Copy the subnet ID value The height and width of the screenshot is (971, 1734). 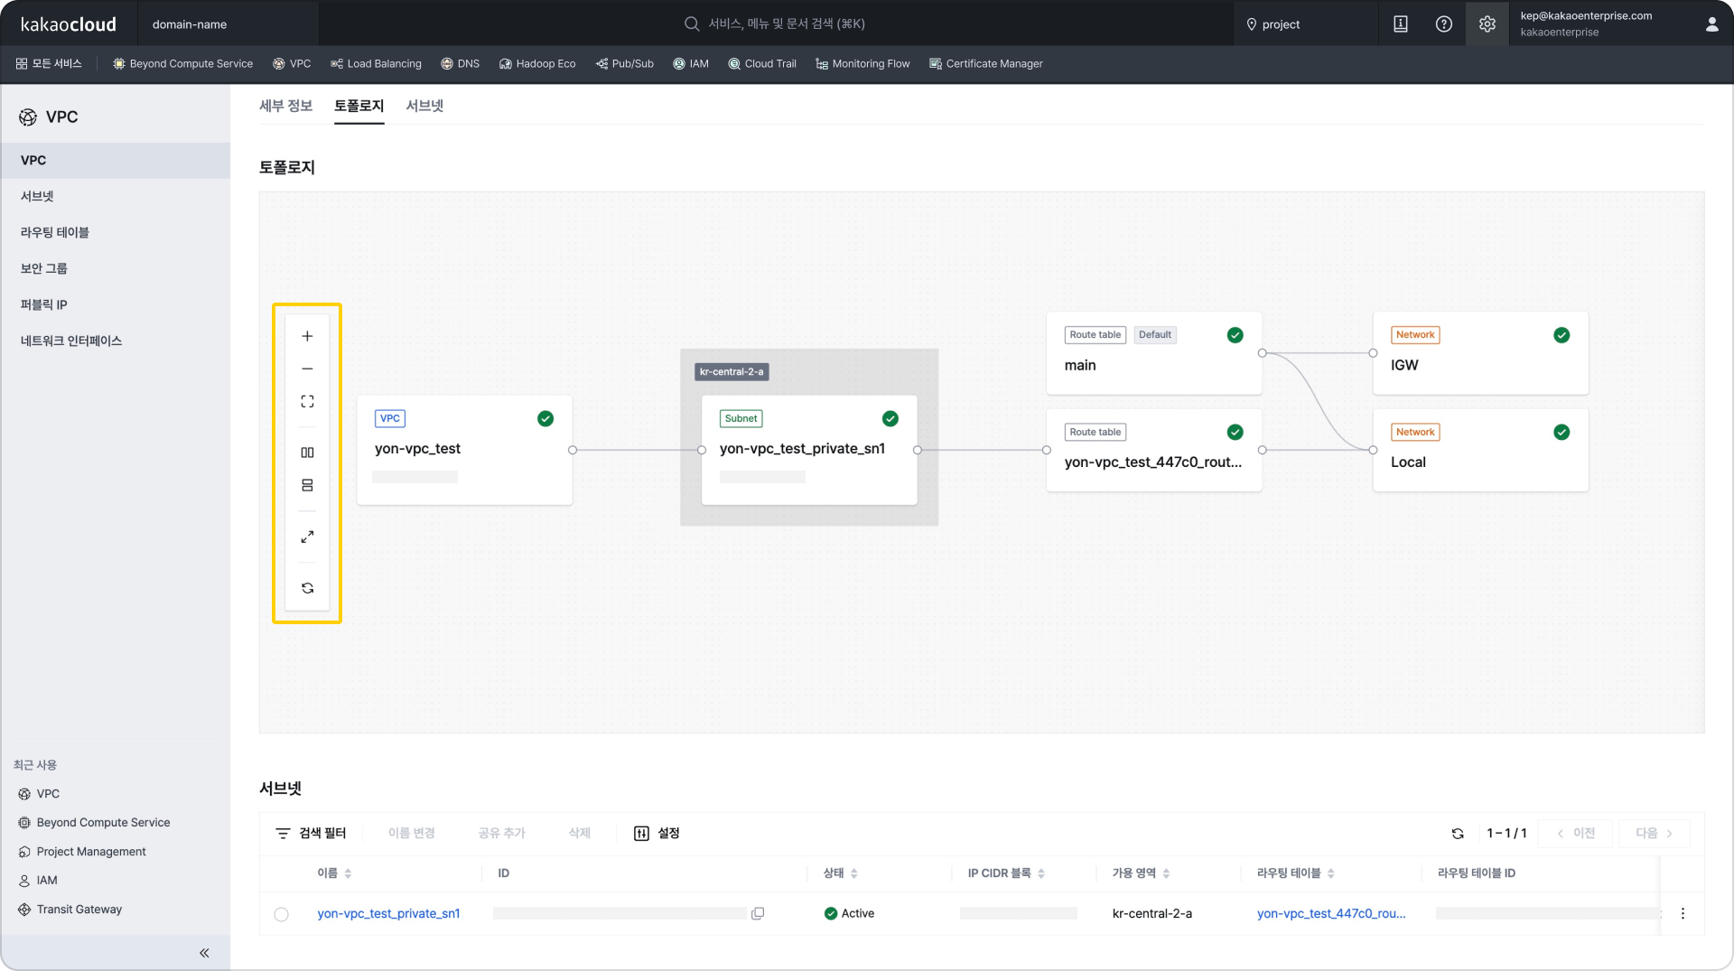pos(758,913)
